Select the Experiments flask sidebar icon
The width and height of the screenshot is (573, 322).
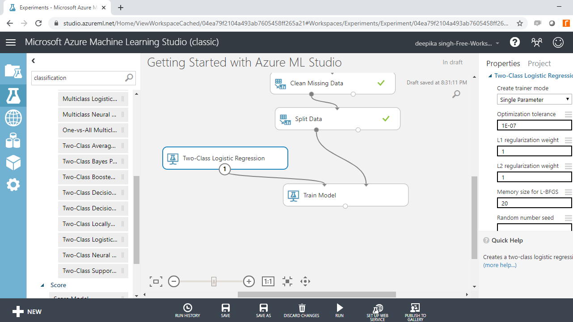click(13, 95)
